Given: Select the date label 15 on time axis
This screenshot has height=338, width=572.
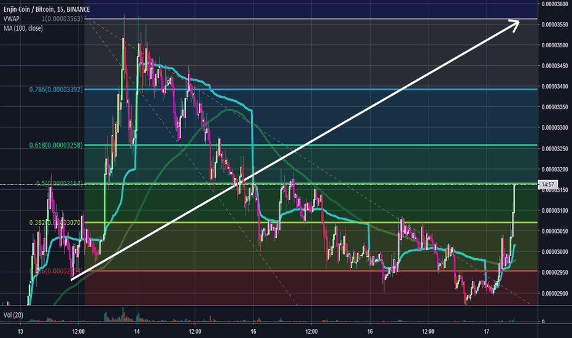Looking at the screenshot, I should [253, 332].
